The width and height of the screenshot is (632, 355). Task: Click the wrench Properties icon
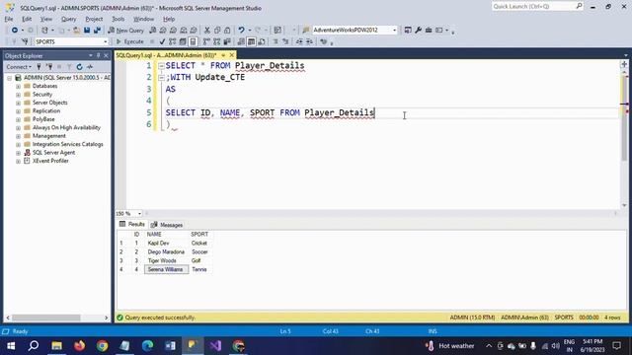click(419, 31)
